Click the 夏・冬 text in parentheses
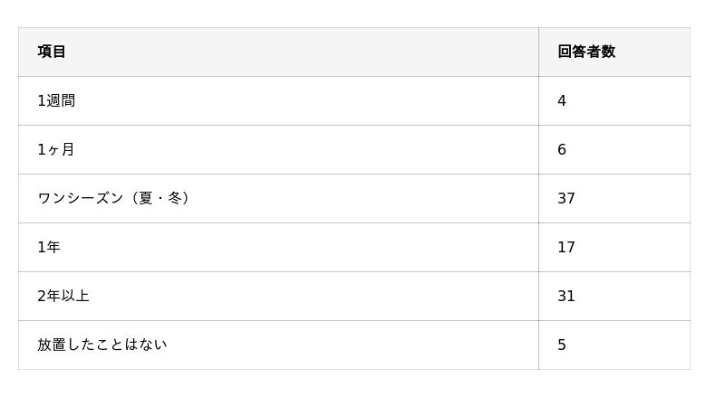Screen dimensions: 725x397 coord(161,198)
